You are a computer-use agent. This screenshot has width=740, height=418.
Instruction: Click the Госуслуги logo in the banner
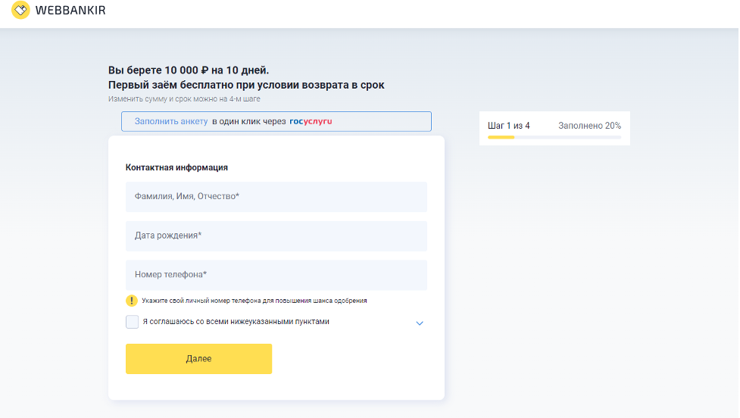(x=311, y=121)
